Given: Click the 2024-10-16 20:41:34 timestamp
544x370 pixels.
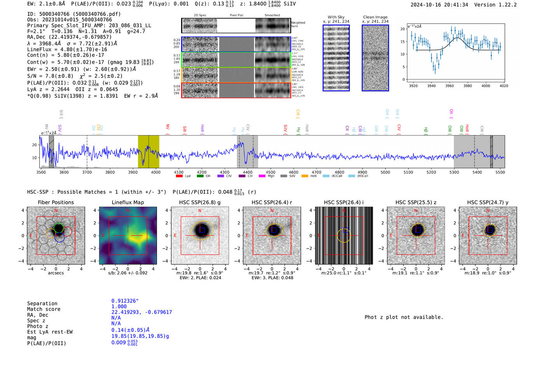Looking at the screenshot, I should click(439, 5).
